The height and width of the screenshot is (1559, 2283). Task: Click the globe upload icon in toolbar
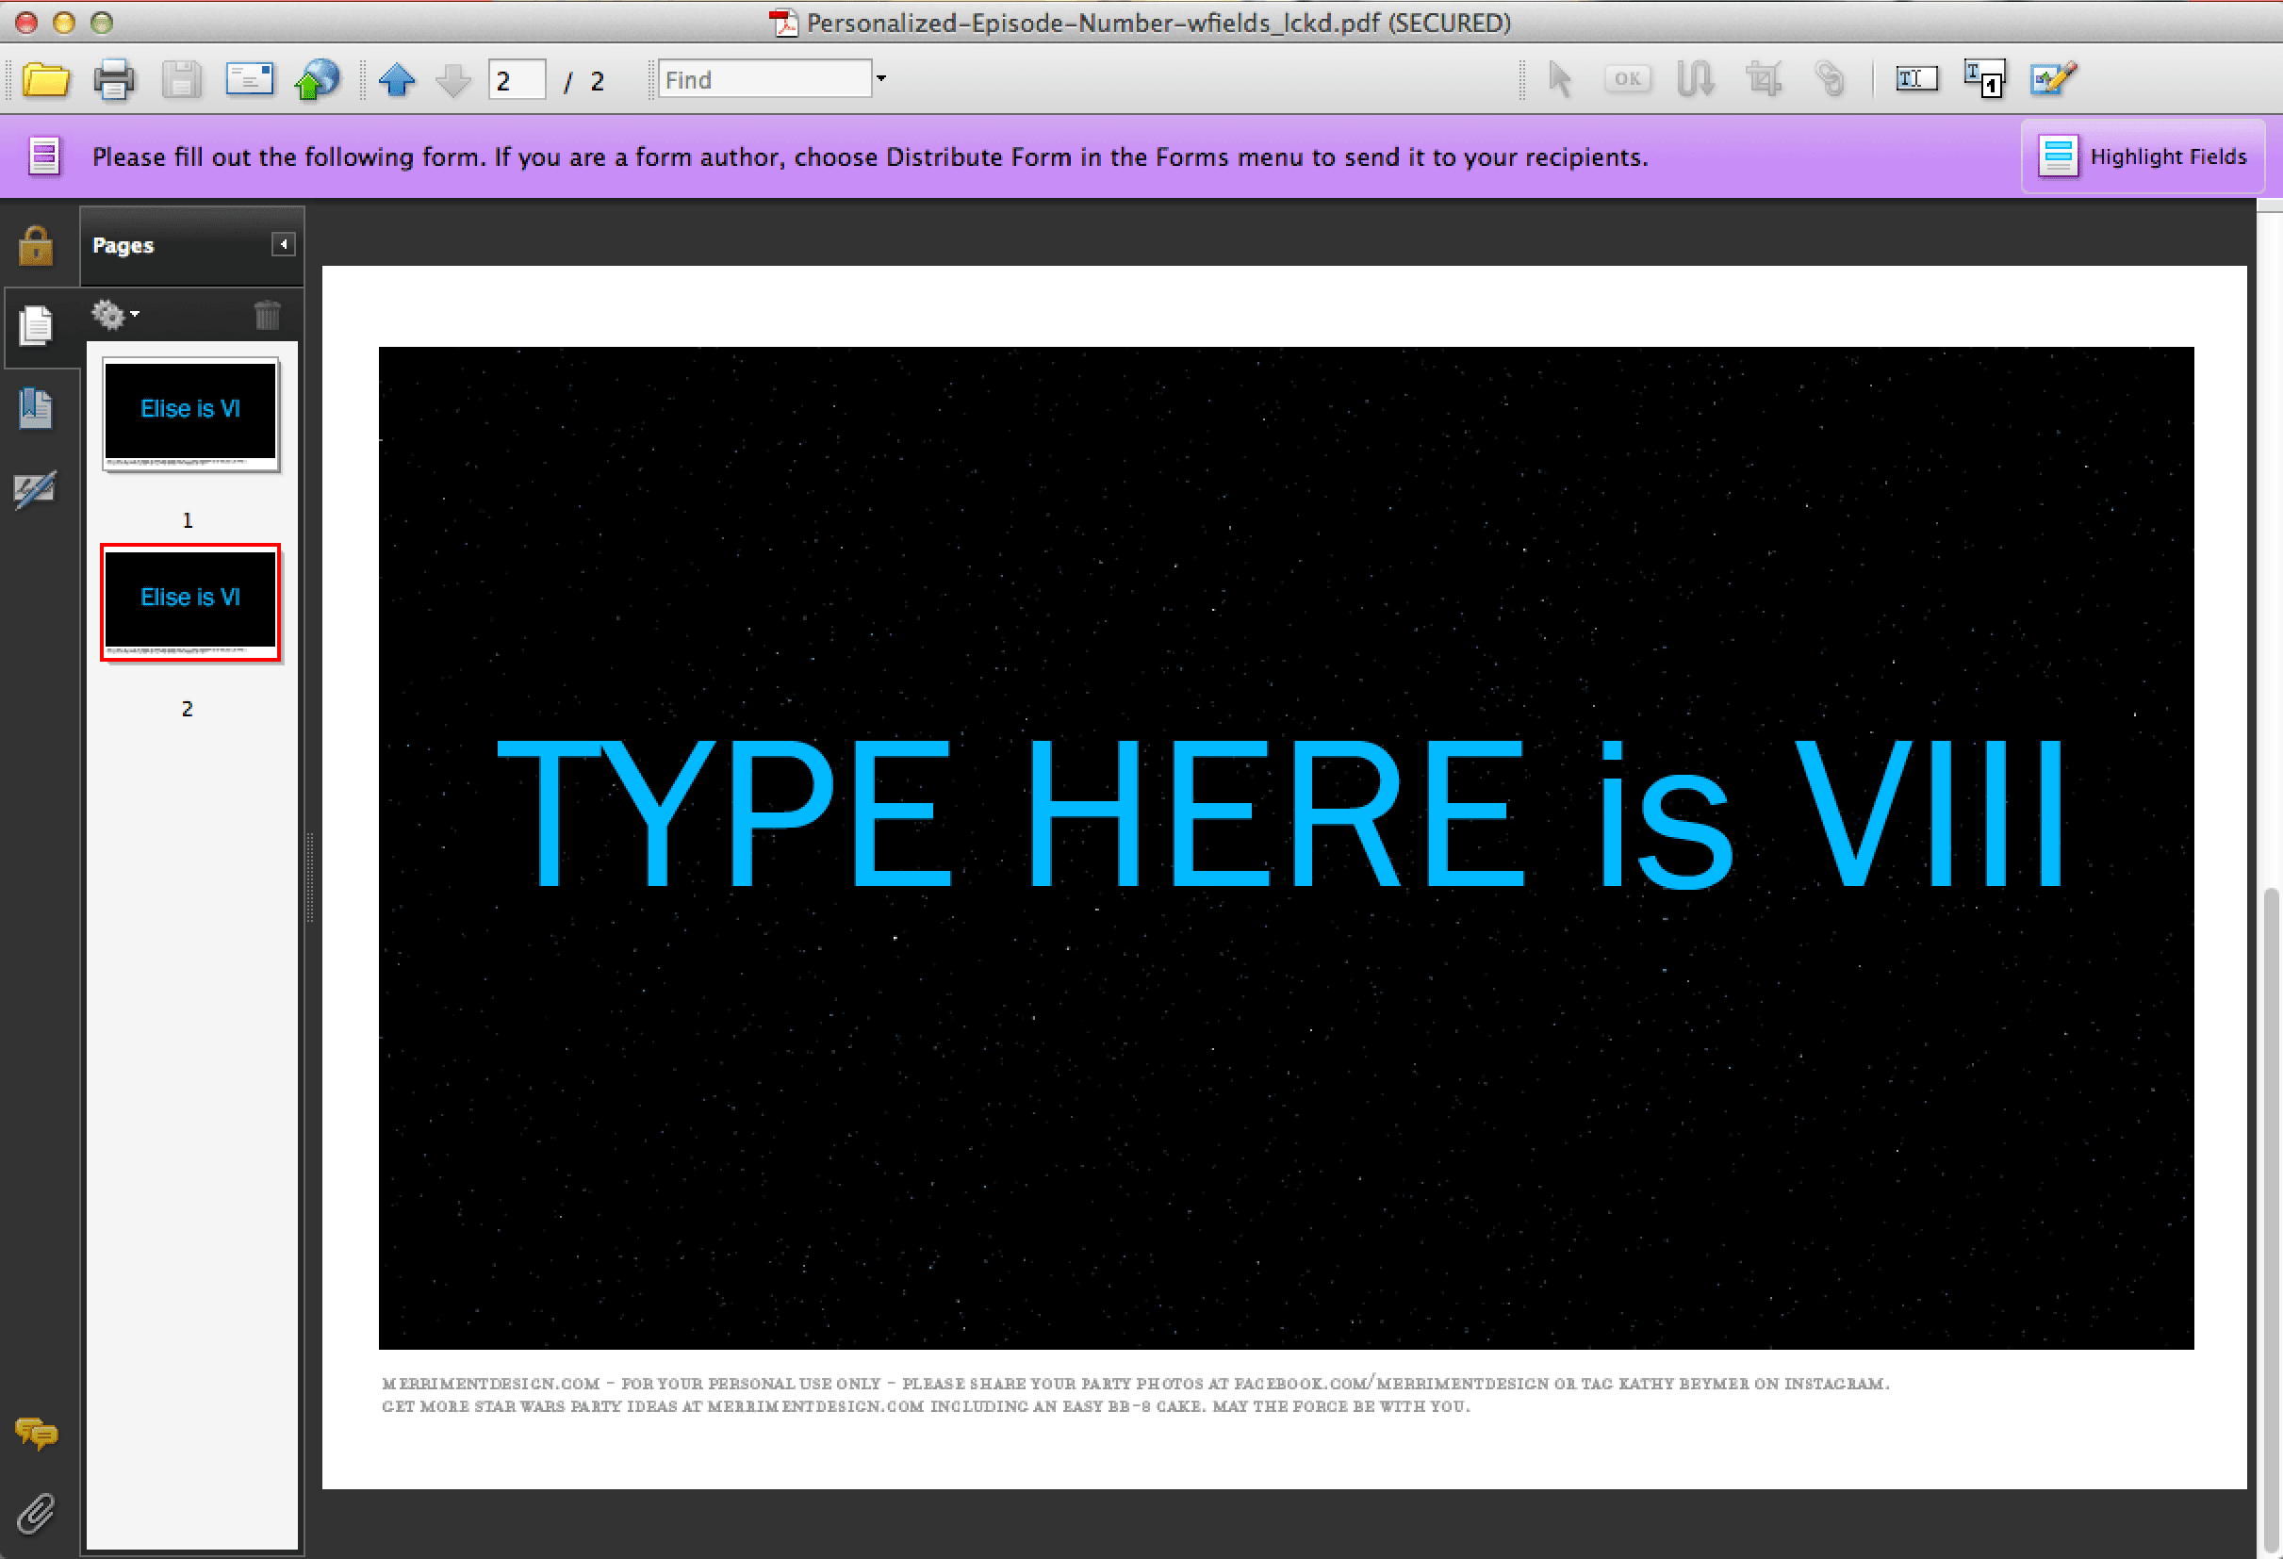click(x=318, y=79)
